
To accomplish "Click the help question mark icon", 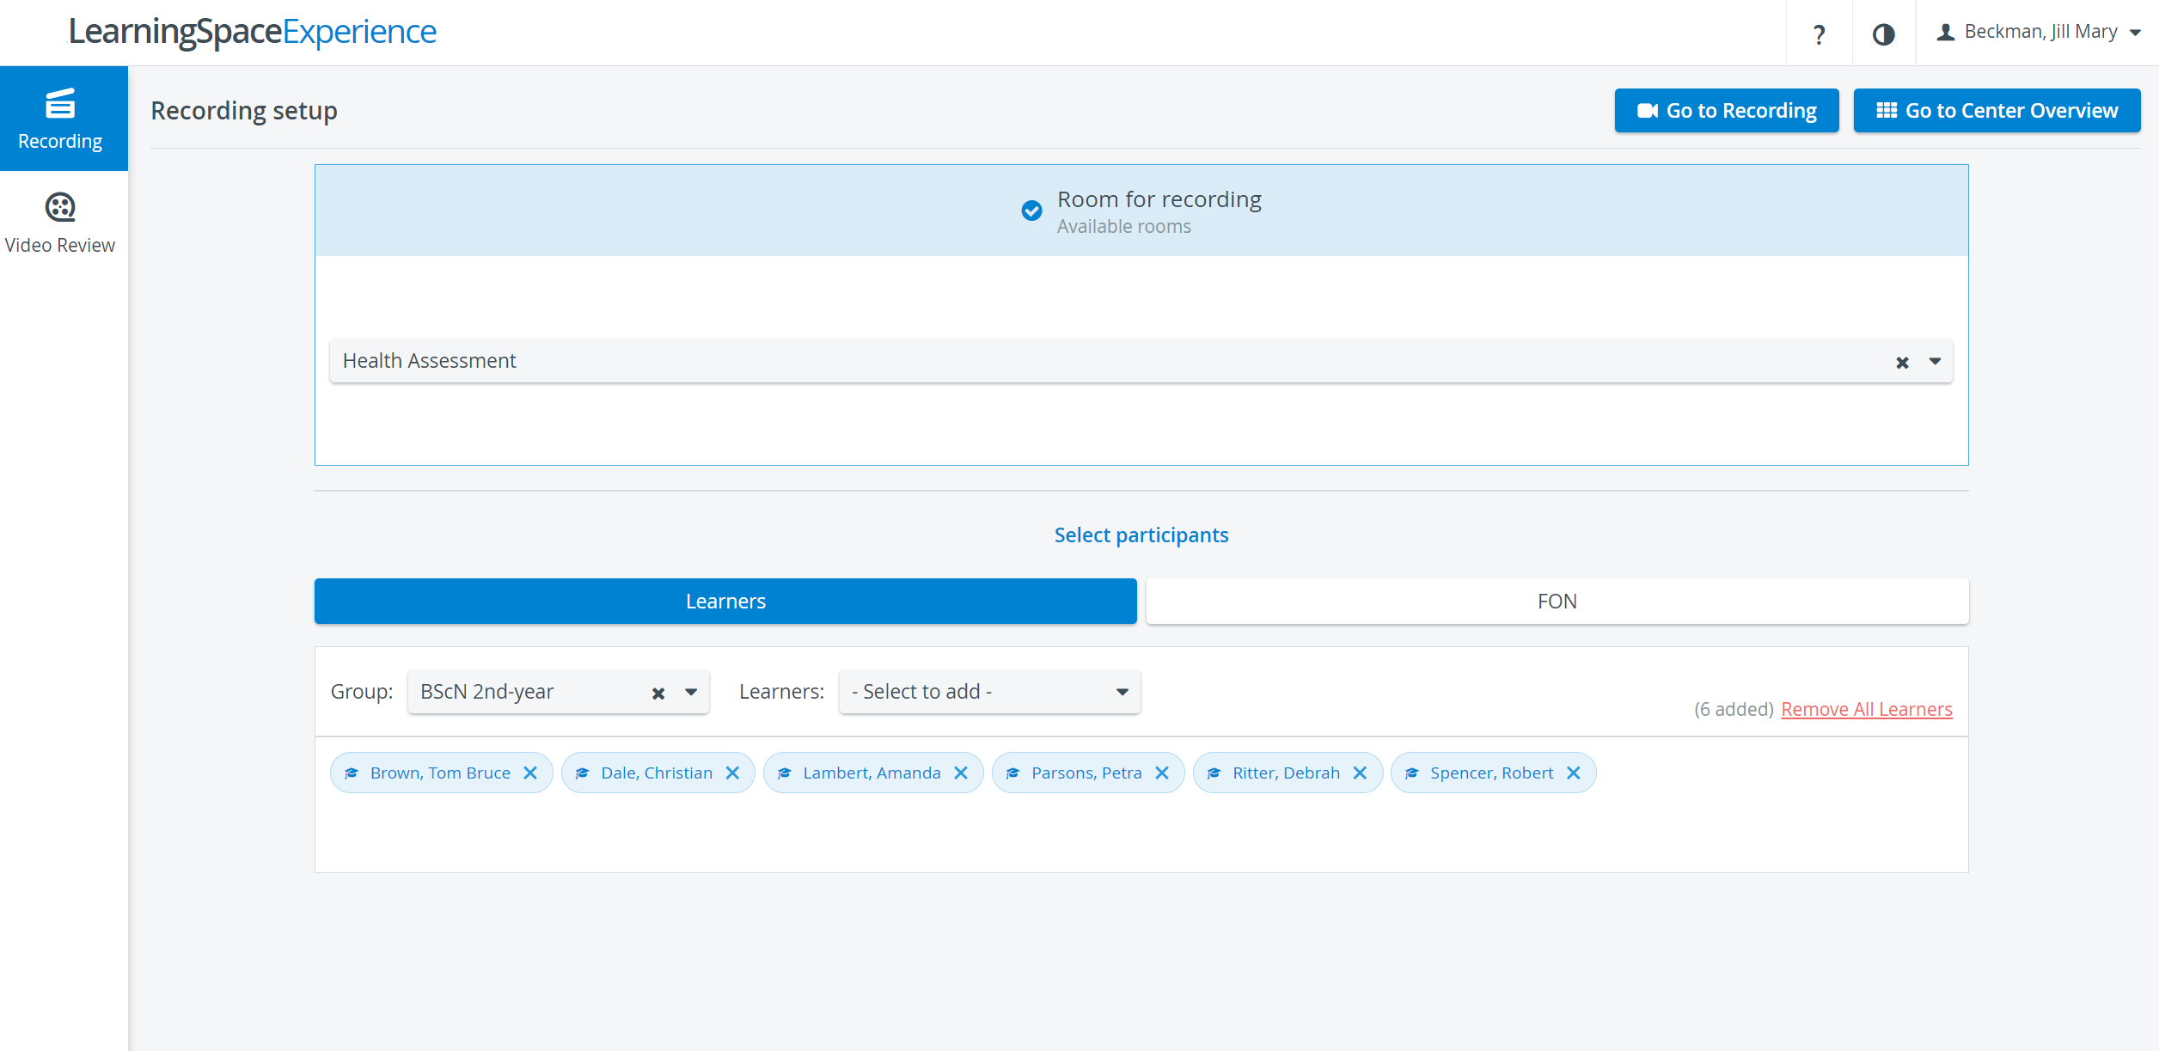I will point(1819,34).
